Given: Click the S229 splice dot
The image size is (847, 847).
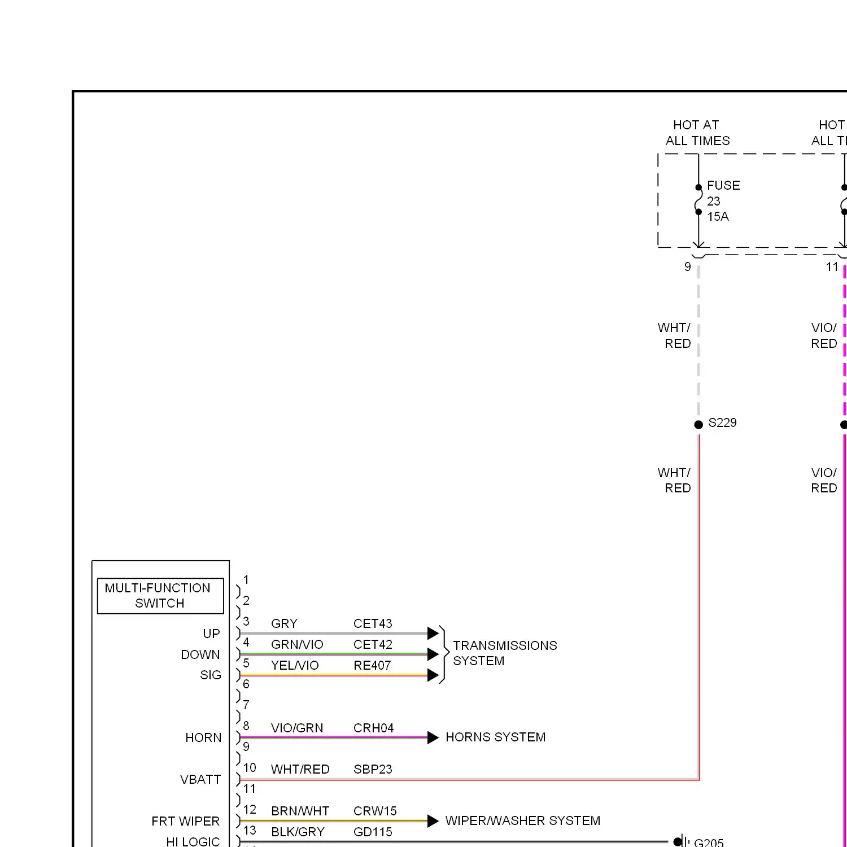Looking at the screenshot, I should point(698,425).
